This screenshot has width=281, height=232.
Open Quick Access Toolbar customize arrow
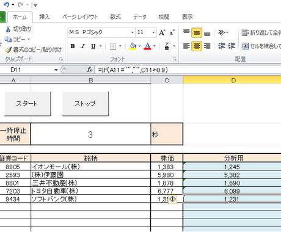(x=35, y=5)
